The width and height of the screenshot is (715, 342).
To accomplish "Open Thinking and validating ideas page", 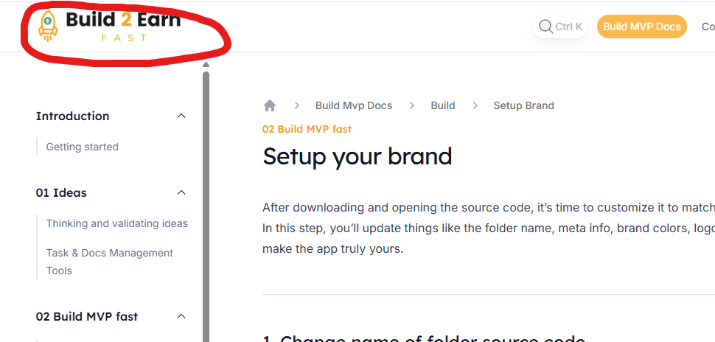I will coord(116,223).
